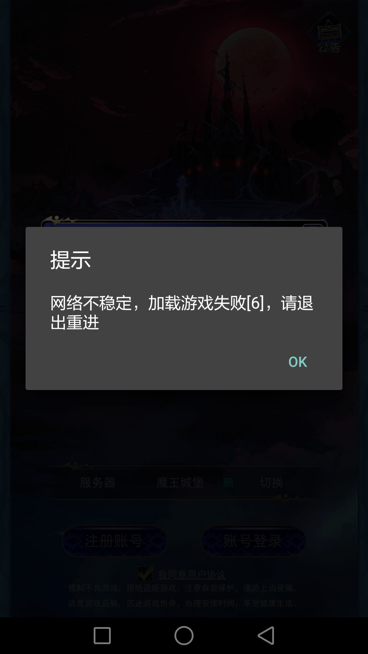Click the 注册账号 register button

pyautogui.click(x=114, y=541)
